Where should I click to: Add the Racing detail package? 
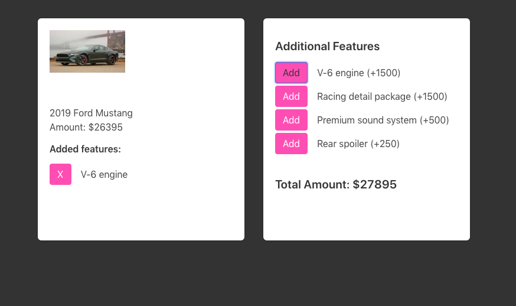pyautogui.click(x=291, y=96)
